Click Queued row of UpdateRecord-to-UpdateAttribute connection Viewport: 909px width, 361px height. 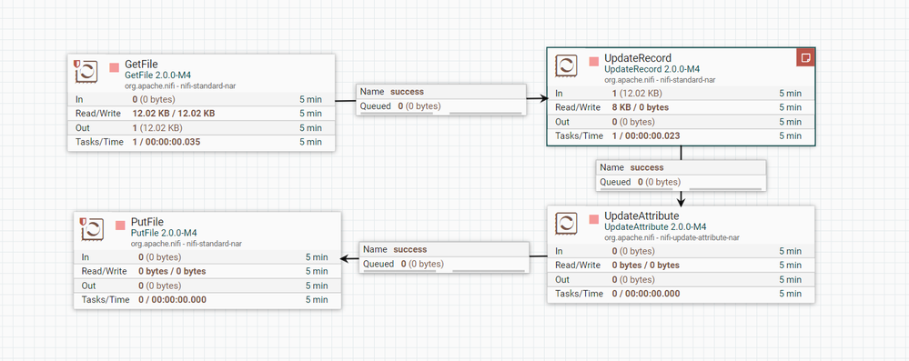tap(681, 182)
